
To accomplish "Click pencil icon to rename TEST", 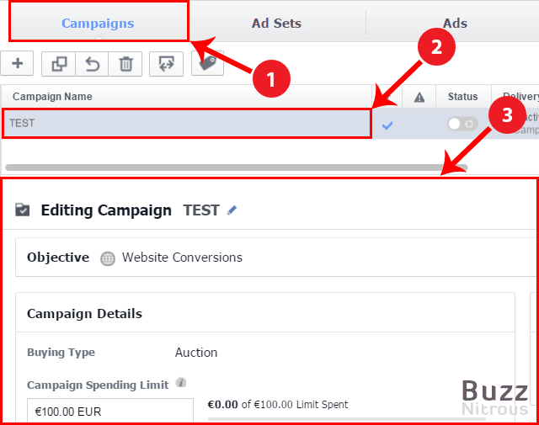I will 232,210.
